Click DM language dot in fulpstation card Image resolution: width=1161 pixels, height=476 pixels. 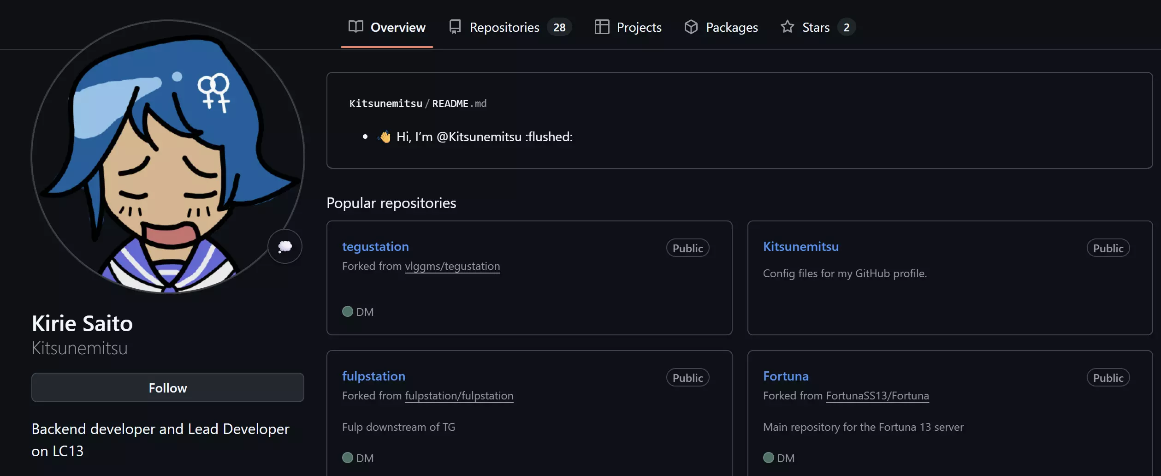point(348,458)
